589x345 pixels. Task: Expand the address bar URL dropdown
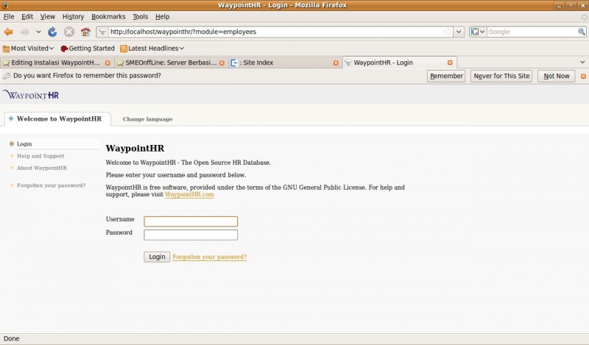click(459, 32)
